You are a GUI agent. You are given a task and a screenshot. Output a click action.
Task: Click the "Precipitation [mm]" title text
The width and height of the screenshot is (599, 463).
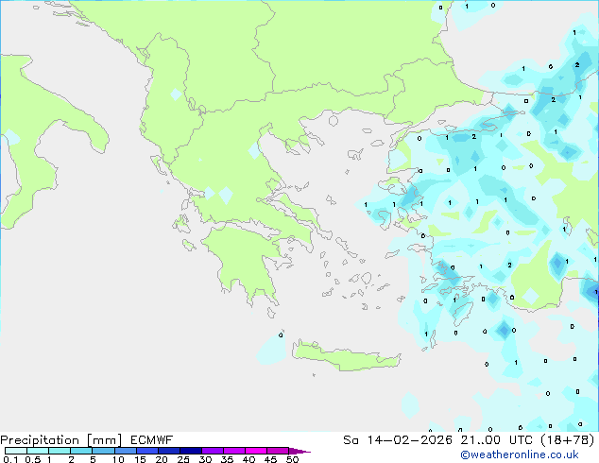pos(60,440)
